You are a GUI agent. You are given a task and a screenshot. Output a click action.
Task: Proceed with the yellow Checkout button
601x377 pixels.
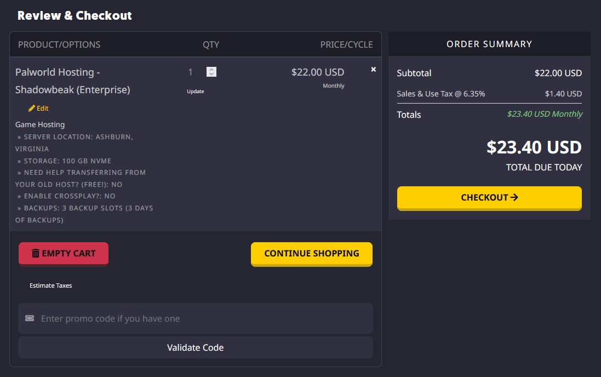pyautogui.click(x=489, y=198)
